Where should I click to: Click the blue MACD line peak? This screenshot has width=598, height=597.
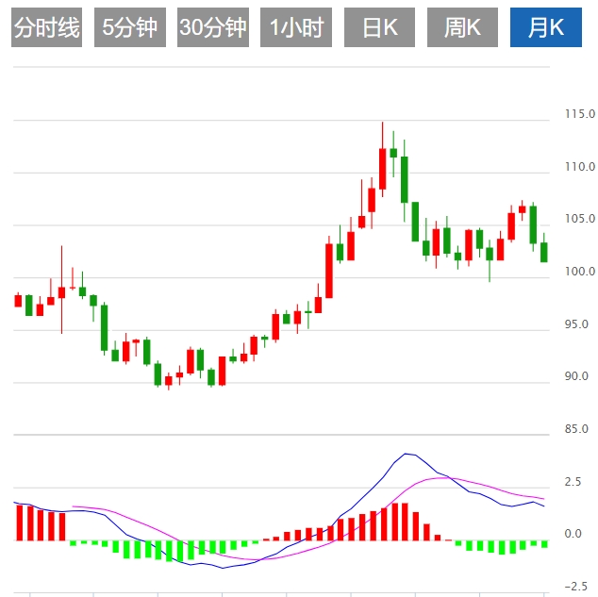click(x=406, y=454)
